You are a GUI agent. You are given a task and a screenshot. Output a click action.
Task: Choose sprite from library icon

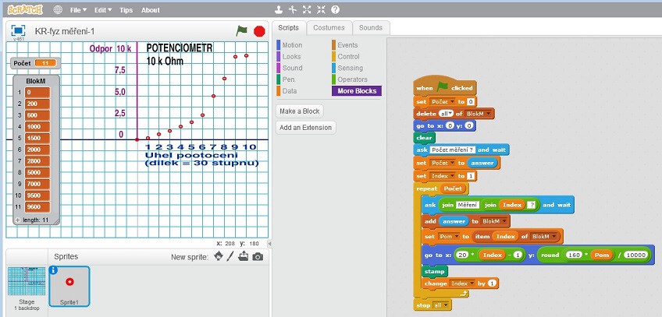pyautogui.click(x=218, y=257)
